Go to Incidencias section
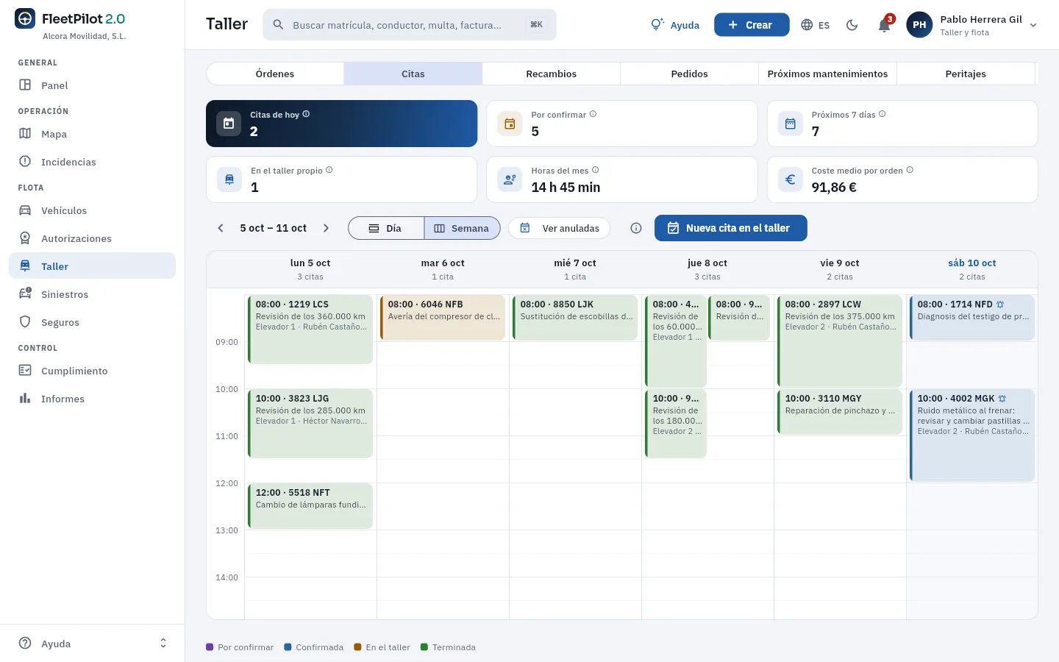The image size is (1059, 662). point(92,162)
